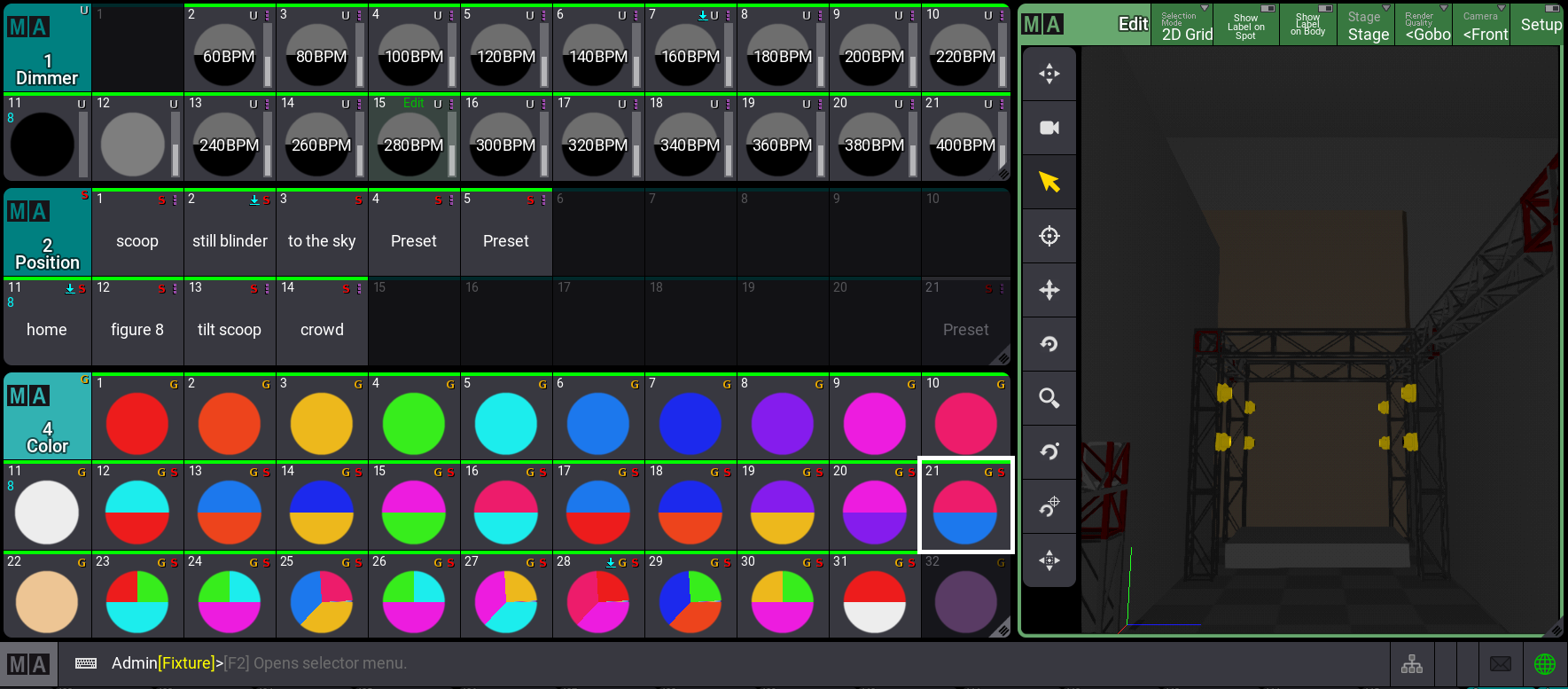
Task: Select the 60BPM dimmer preset
Action: point(229,49)
